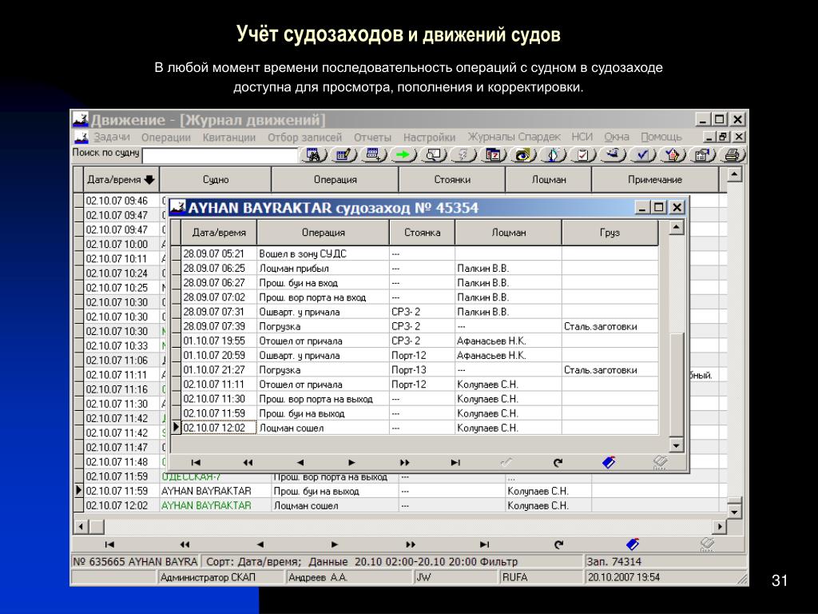This screenshot has height=614, width=818.
Task: Open the Отбор записей menu
Action: tap(304, 137)
